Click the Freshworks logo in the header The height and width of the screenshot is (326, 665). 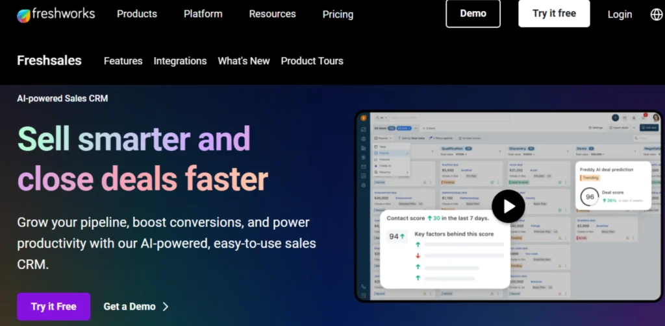coord(56,15)
